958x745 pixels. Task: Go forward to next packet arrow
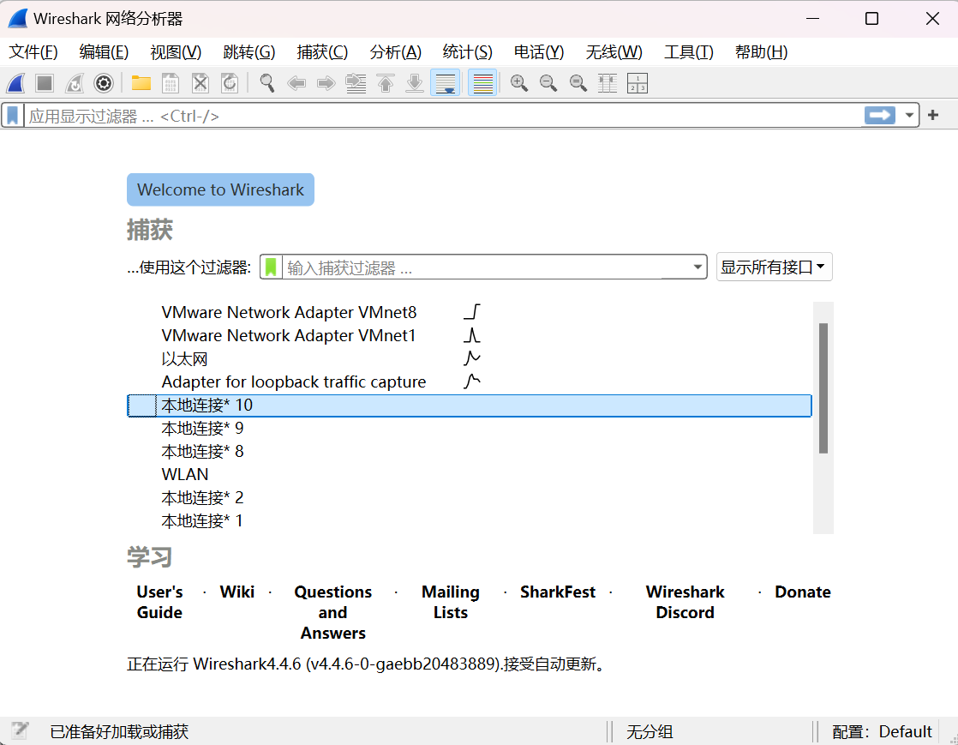pos(326,83)
